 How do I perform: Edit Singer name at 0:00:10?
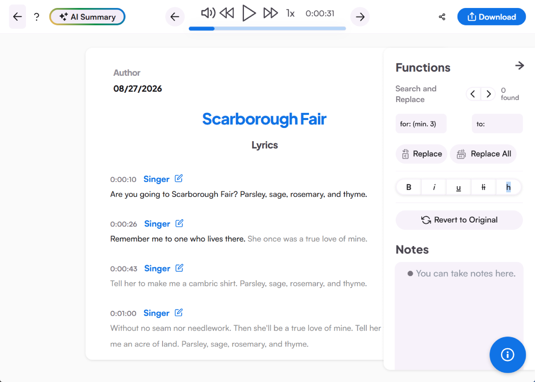click(179, 178)
